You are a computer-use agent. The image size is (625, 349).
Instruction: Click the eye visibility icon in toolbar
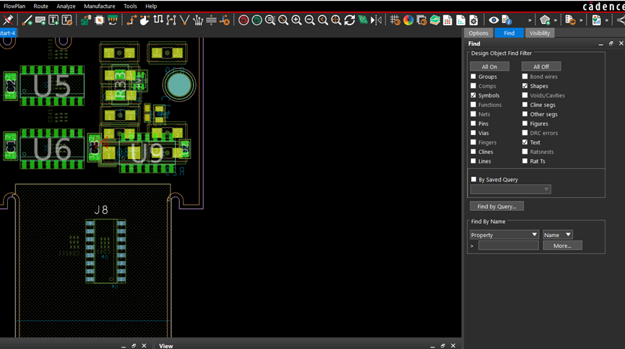[493, 20]
